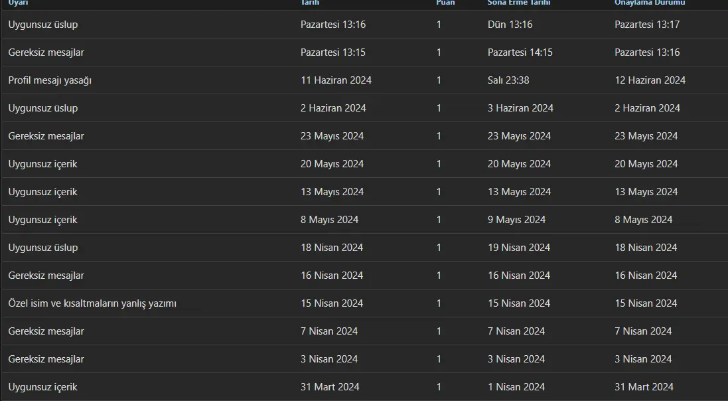Image resolution: width=728 pixels, height=401 pixels.
Task: Click approval cell 'Pazartesi 13:16' in Gereksiz mesajlar row
Action: (x=647, y=52)
